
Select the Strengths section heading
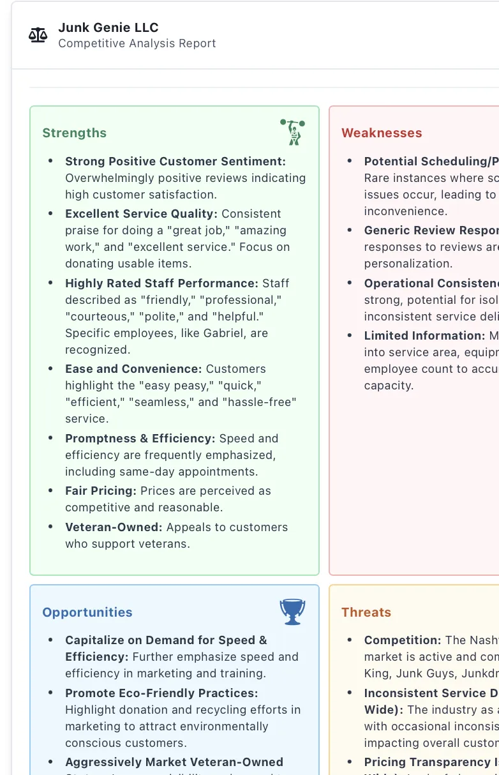click(x=75, y=133)
